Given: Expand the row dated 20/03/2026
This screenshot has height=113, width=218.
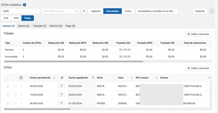Looking at the screenshot, I should 8,86.
